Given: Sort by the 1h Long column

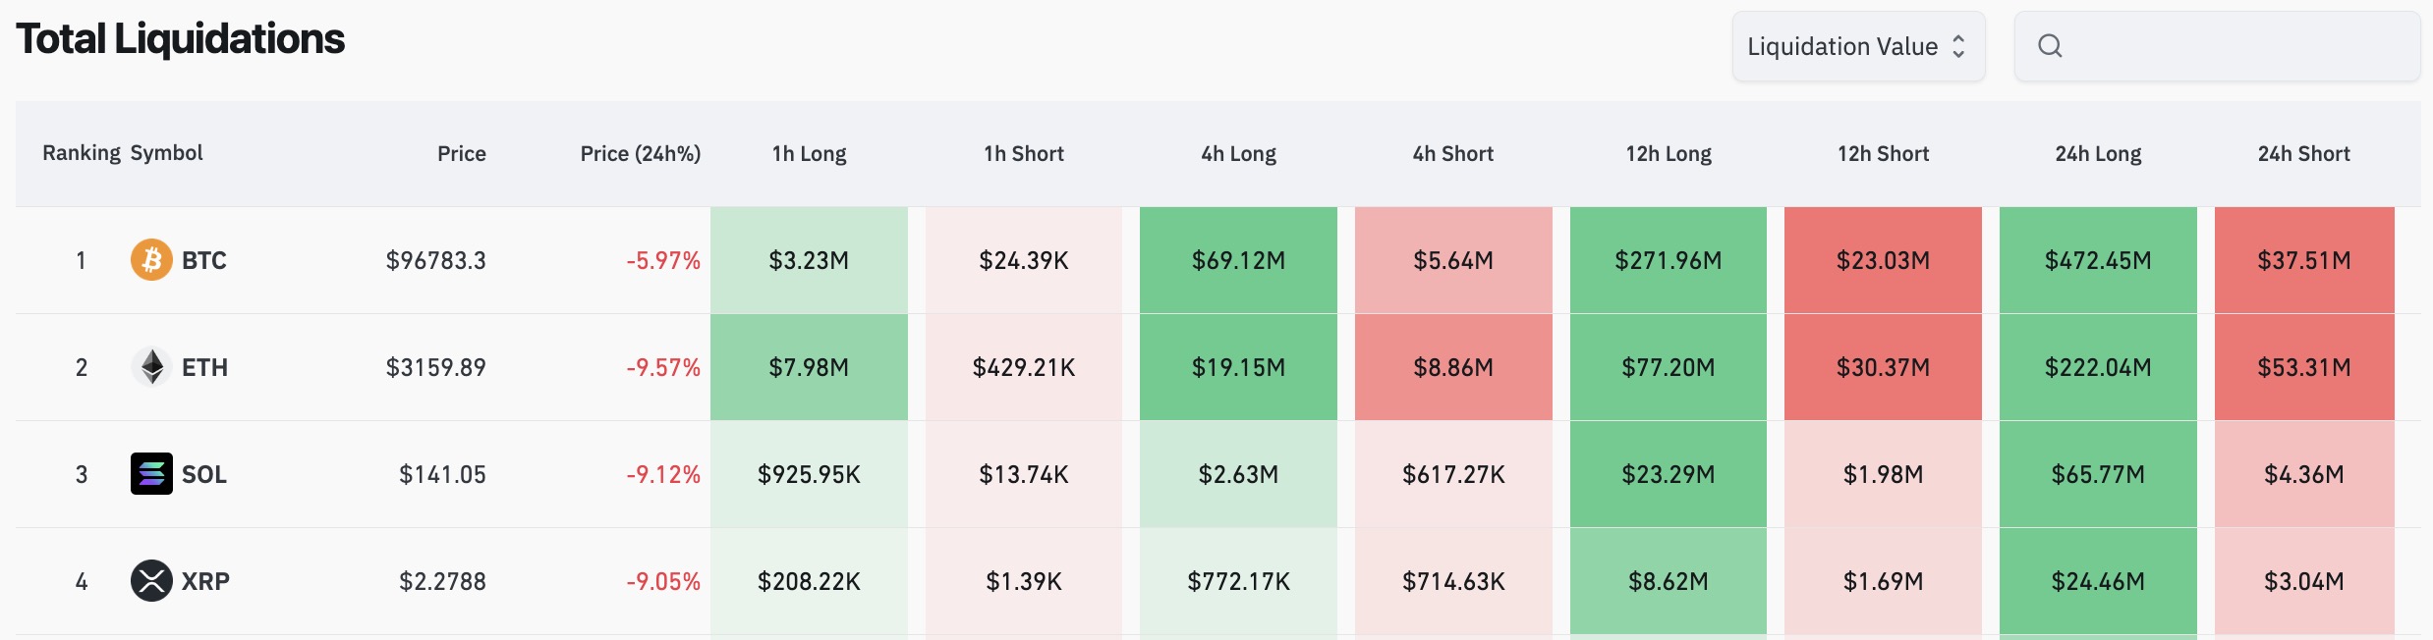Looking at the screenshot, I should [809, 153].
